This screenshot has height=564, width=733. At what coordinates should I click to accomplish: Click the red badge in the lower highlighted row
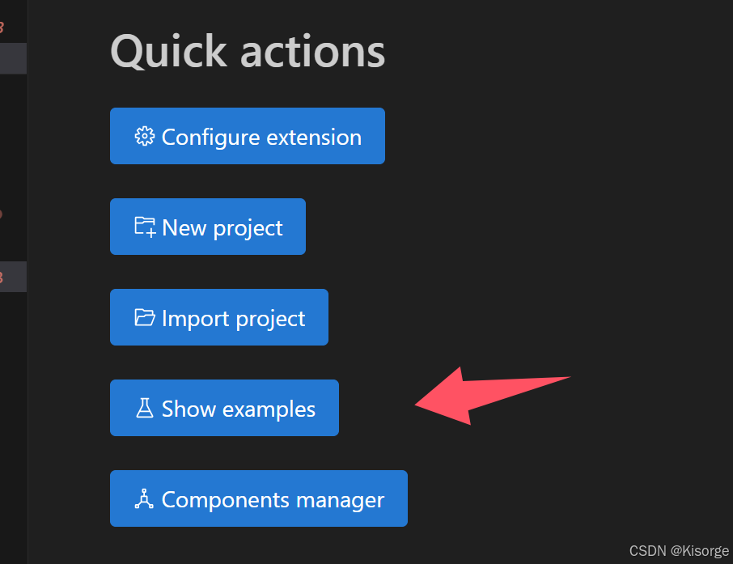point(2,278)
